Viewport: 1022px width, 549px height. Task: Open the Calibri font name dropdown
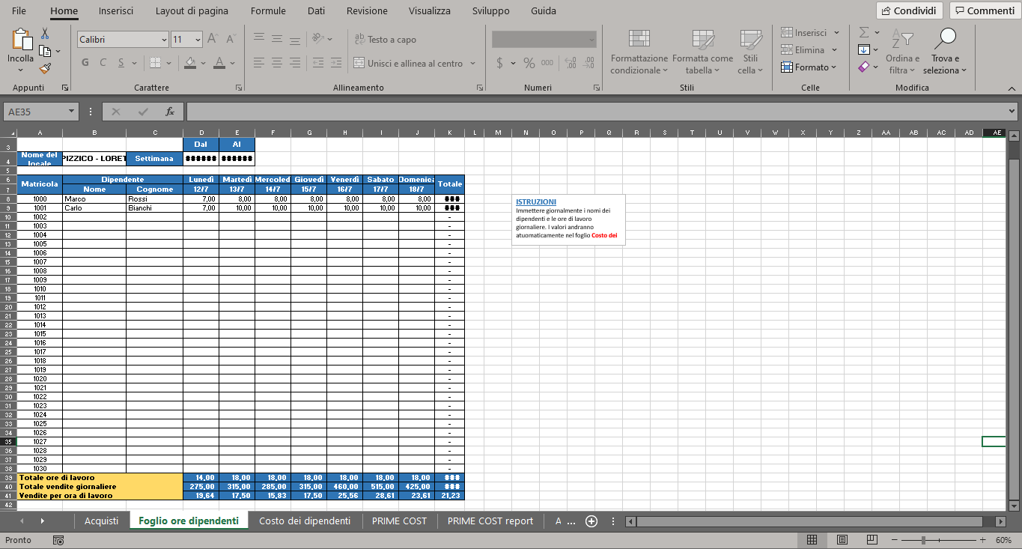tap(164, 40)
